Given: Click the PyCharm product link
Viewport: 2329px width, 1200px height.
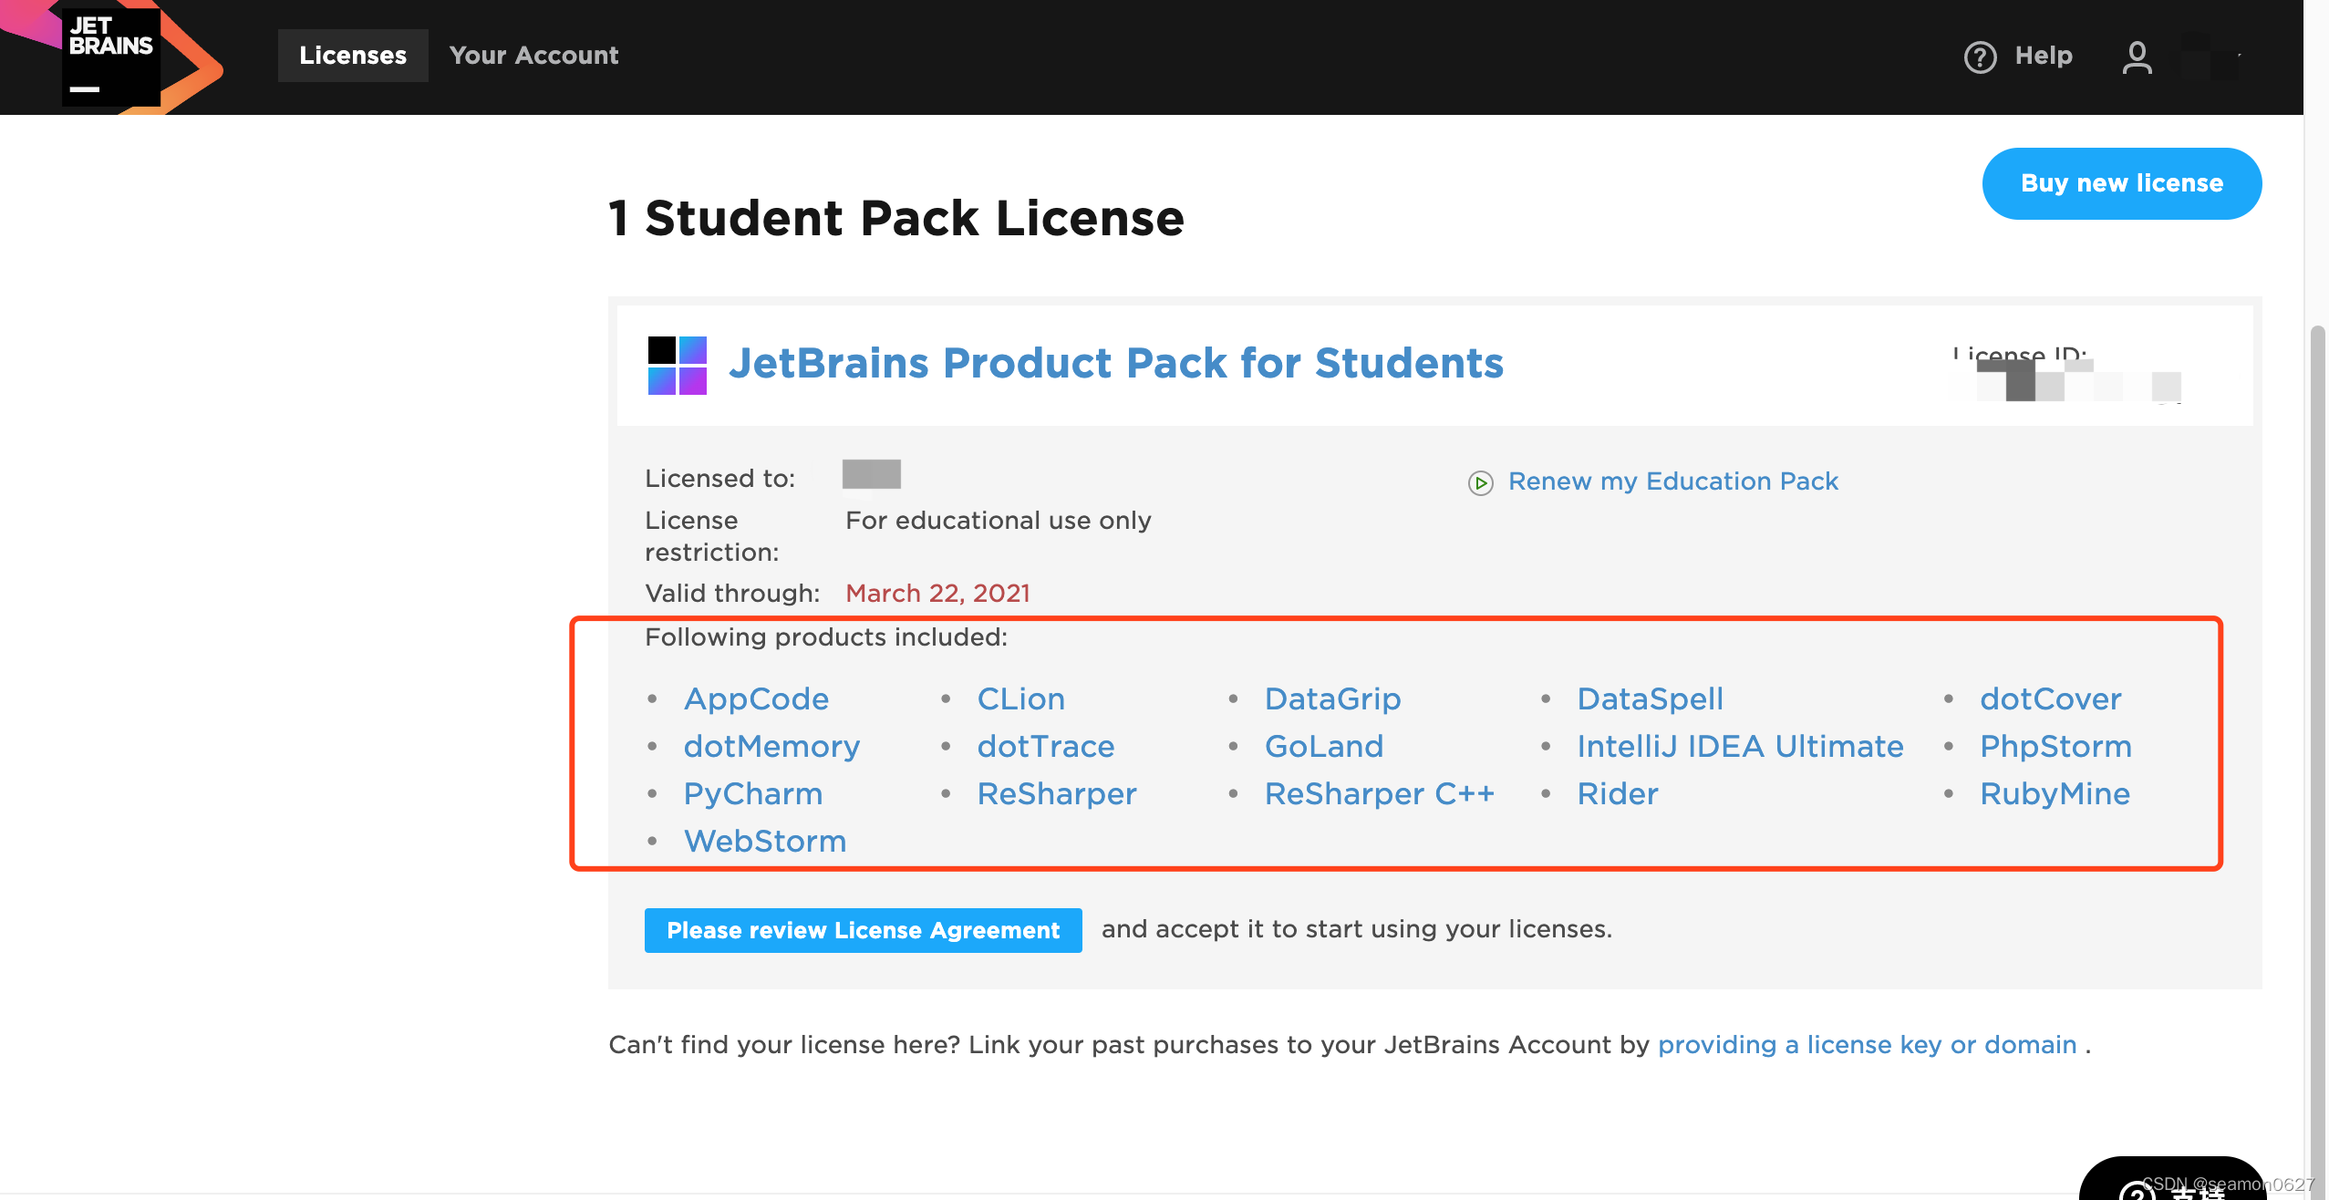Looking at the screenshot, I should [x=753, y=793].
